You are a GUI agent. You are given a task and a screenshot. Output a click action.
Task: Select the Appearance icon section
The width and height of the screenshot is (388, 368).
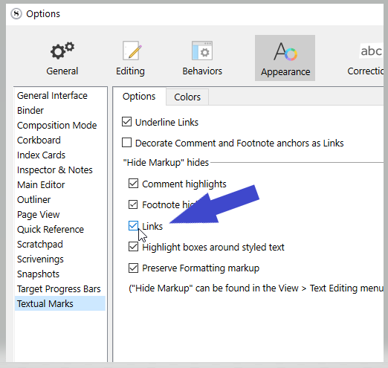click(x=285, y=58)
